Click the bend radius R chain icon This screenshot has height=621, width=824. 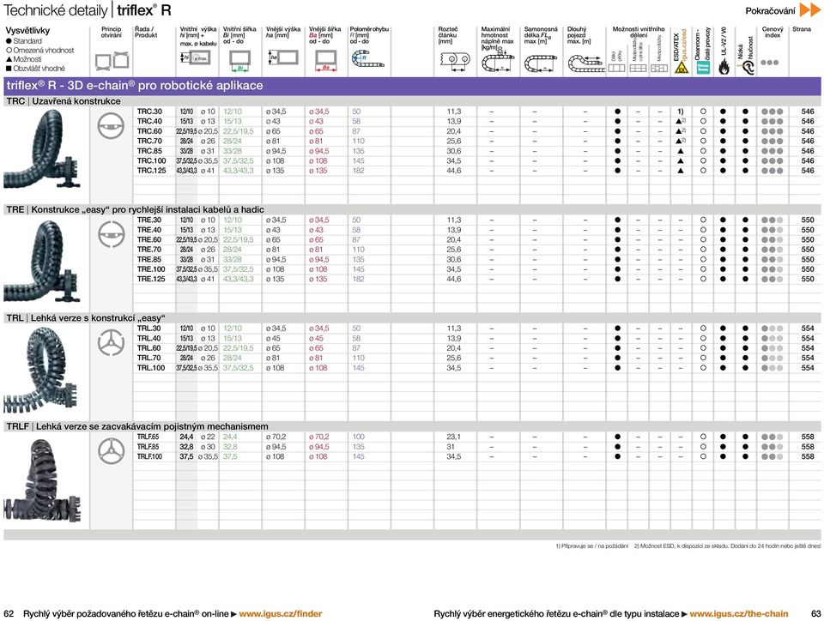367,58
